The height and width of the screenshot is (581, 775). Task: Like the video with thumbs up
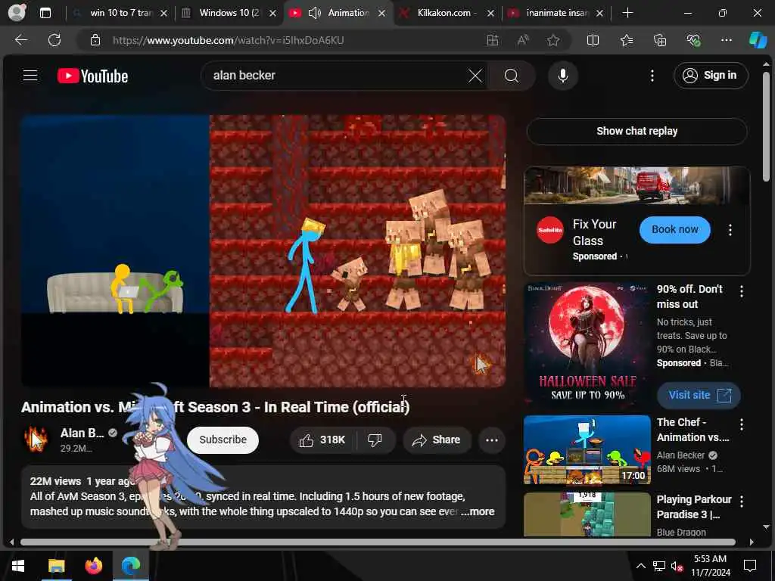point(322,440)
